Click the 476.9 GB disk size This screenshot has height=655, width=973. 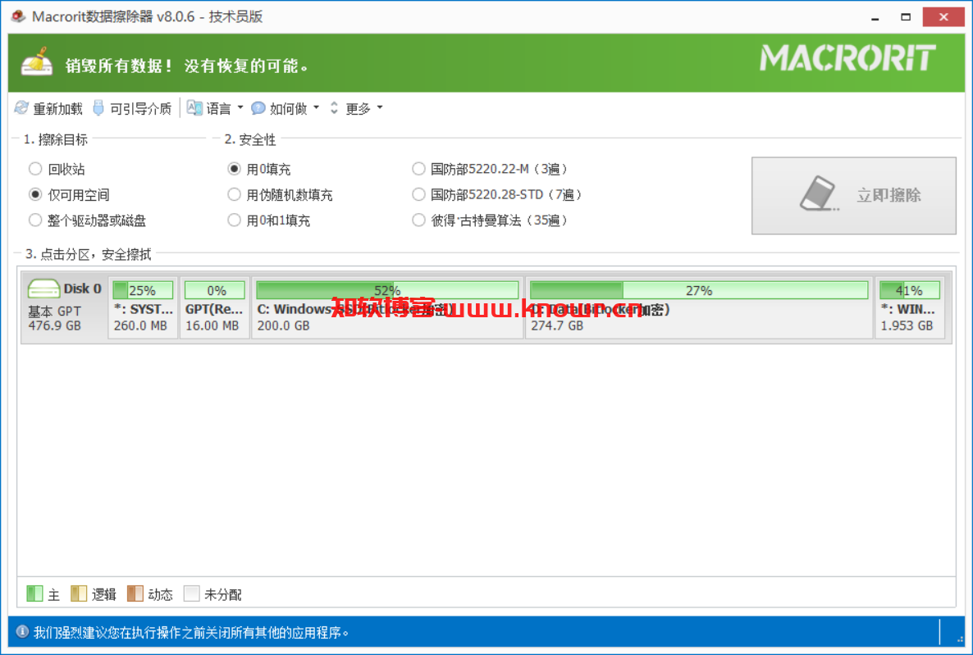coord(55,325)
